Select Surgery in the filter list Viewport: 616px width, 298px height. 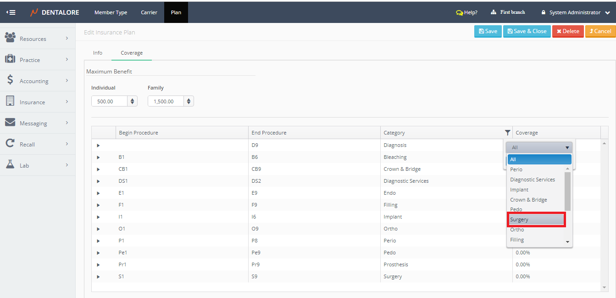536,219
